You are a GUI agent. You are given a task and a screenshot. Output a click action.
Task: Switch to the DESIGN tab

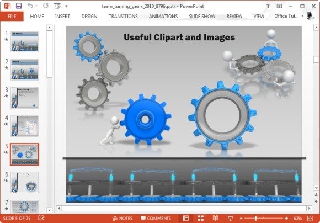[x=89, y=17]
